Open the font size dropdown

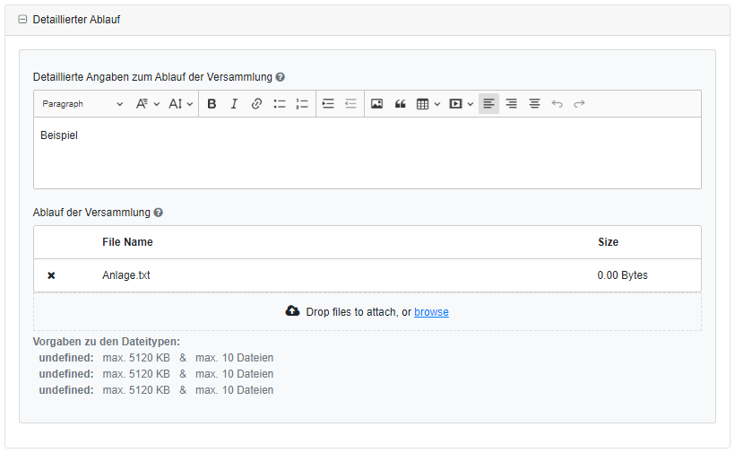(x=181, y=104)
